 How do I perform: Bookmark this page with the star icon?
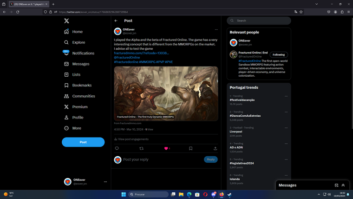(x=301, y=12)
